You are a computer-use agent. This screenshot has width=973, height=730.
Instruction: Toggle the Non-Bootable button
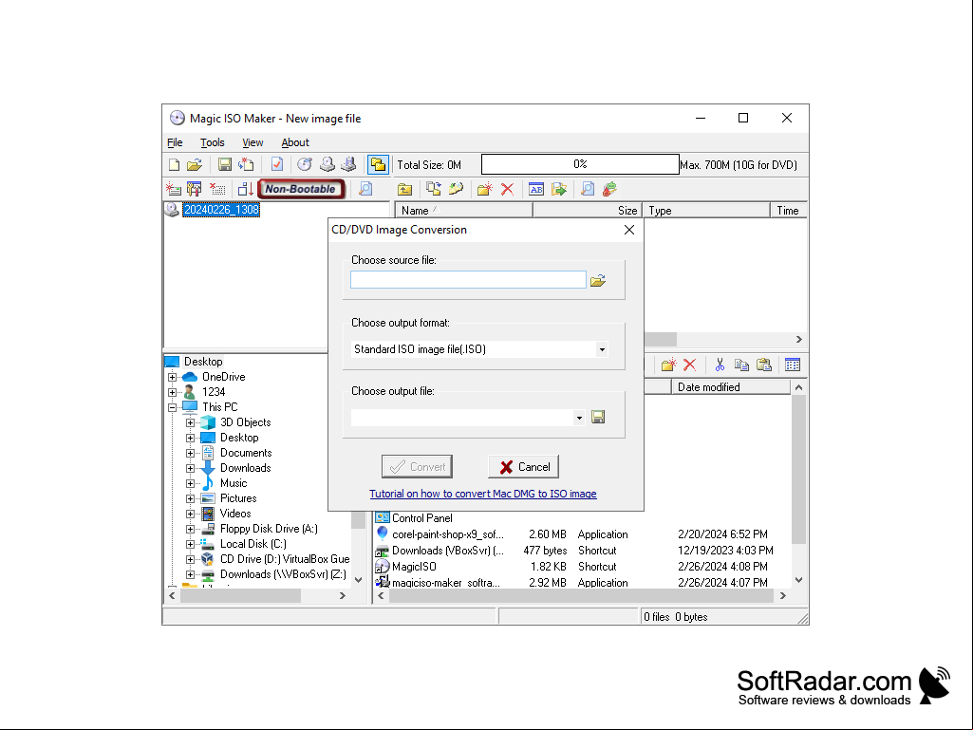(x=301, y=189)
